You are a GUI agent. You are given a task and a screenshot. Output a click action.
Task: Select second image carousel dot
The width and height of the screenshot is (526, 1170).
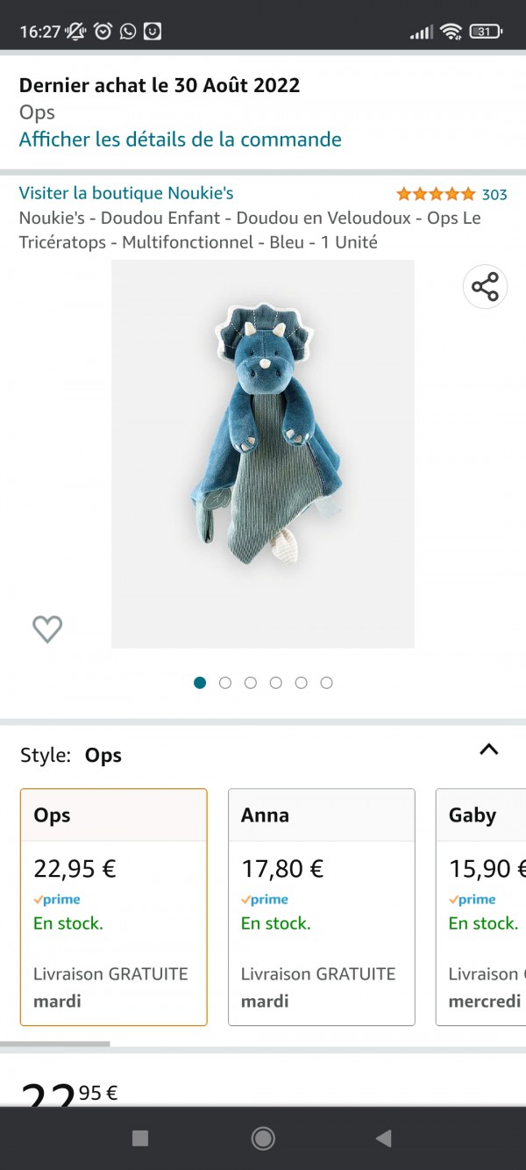tap(225, 683)
